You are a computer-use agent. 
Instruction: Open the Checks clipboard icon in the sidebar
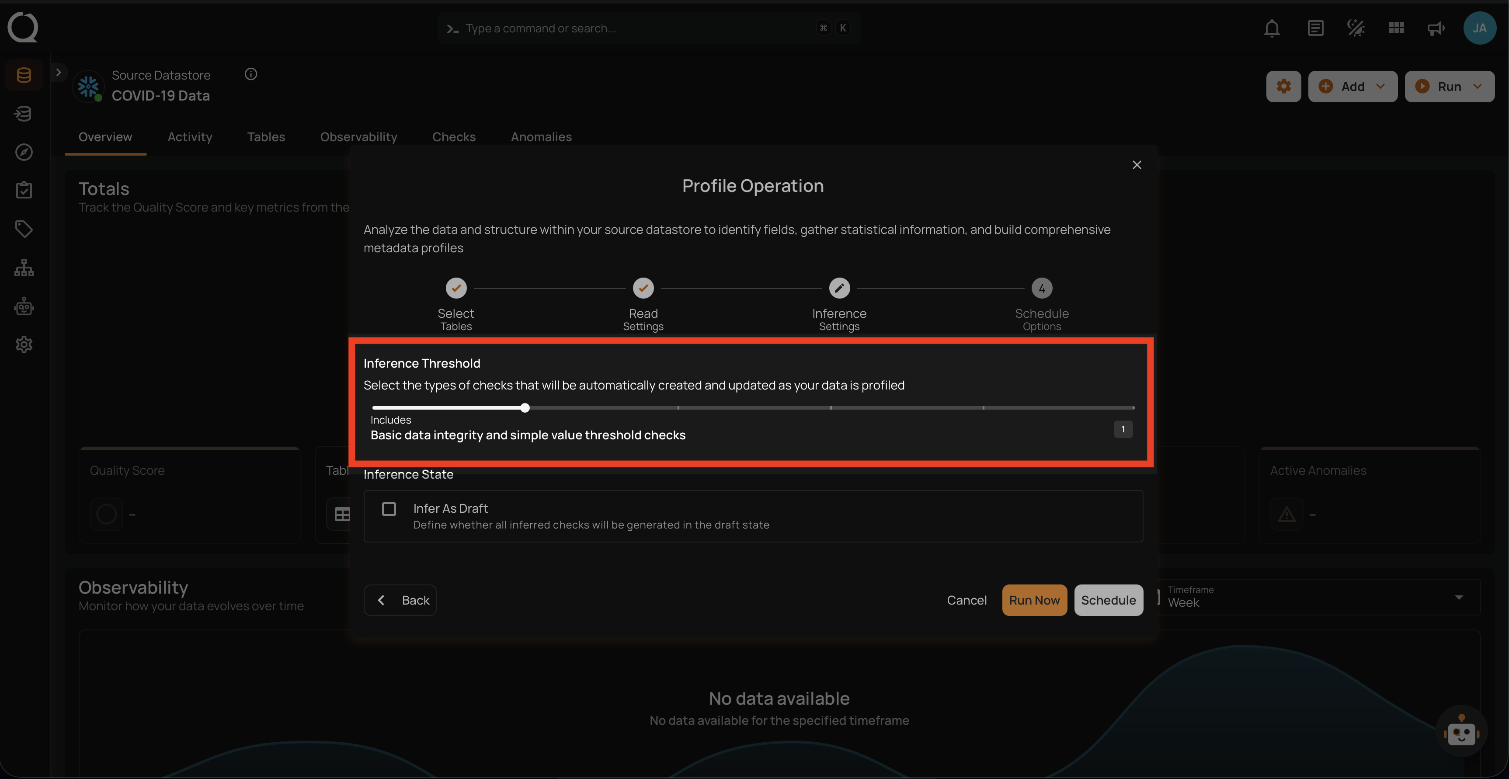coord(24,189)
